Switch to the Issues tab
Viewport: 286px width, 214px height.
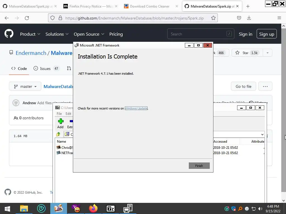pos(47,69)
